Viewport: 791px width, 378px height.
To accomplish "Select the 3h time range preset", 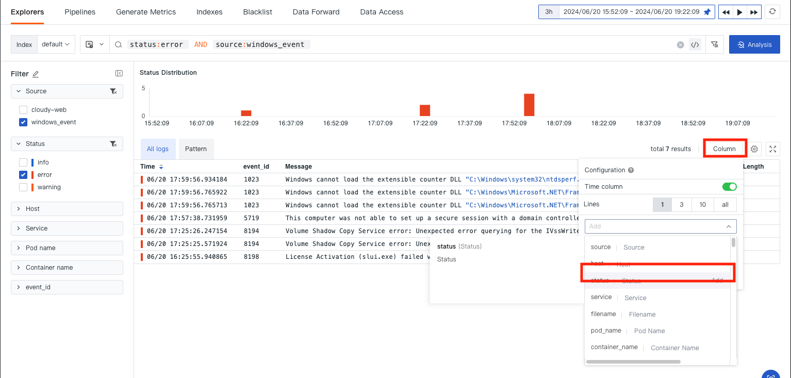I will pyautogui.click(x=549, y=12).
